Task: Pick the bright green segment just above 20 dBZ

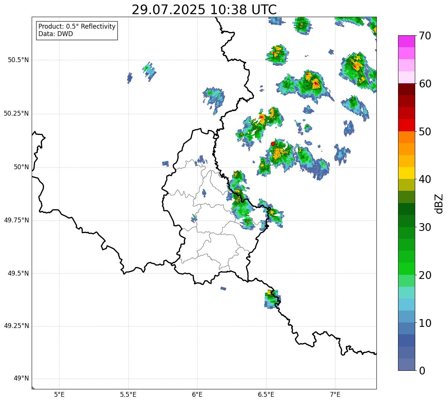Action: click(407, 269)
